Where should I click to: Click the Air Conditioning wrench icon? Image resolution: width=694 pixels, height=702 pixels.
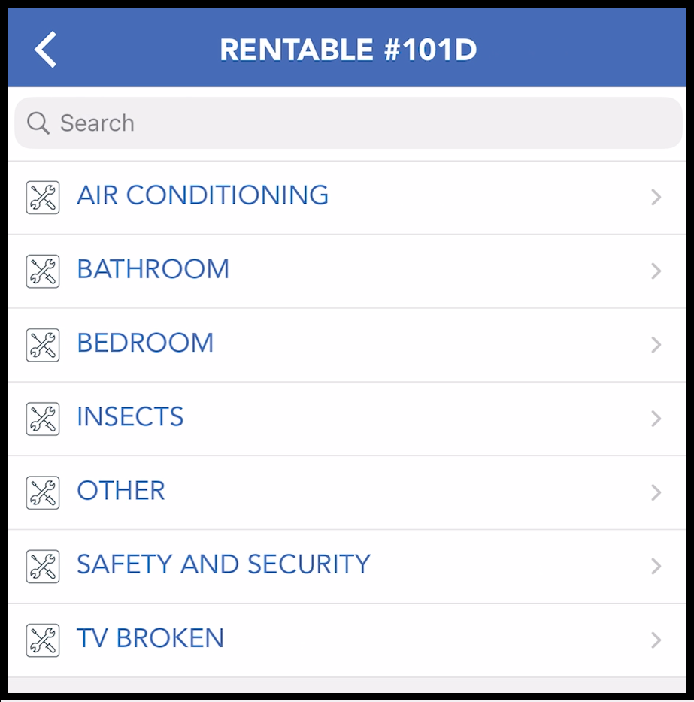pos(43,198)
